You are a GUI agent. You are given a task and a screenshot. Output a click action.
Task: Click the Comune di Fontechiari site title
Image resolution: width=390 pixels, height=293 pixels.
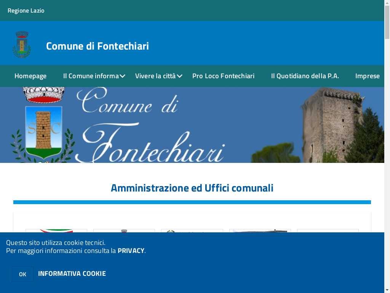coord(97,46)
